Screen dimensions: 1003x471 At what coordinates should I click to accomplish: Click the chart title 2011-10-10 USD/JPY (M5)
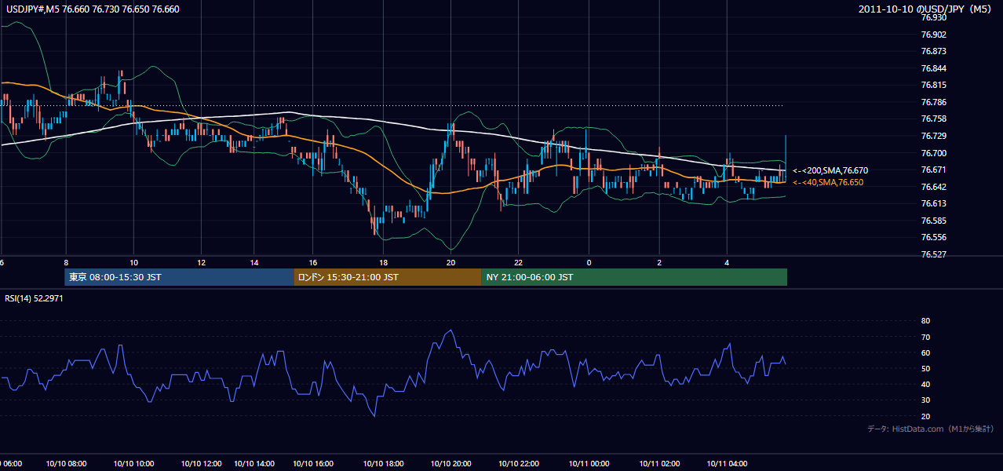[926, 9]
